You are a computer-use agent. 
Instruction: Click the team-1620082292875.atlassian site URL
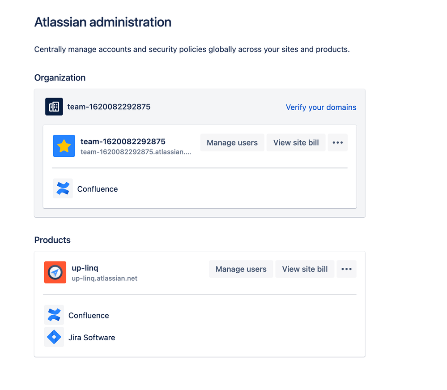click(x=136, y=152)
